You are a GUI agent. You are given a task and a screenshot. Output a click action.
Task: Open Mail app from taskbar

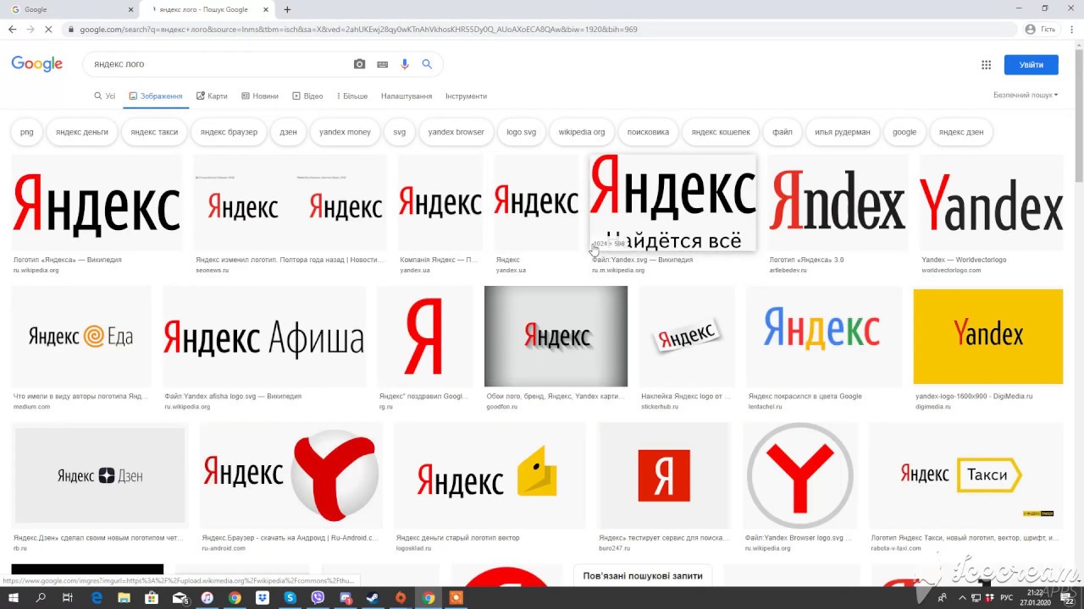pyautogui.click(x=180, y=598)
